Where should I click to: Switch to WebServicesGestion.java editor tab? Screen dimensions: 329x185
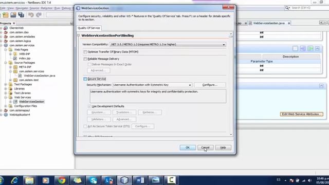[269, 23]
